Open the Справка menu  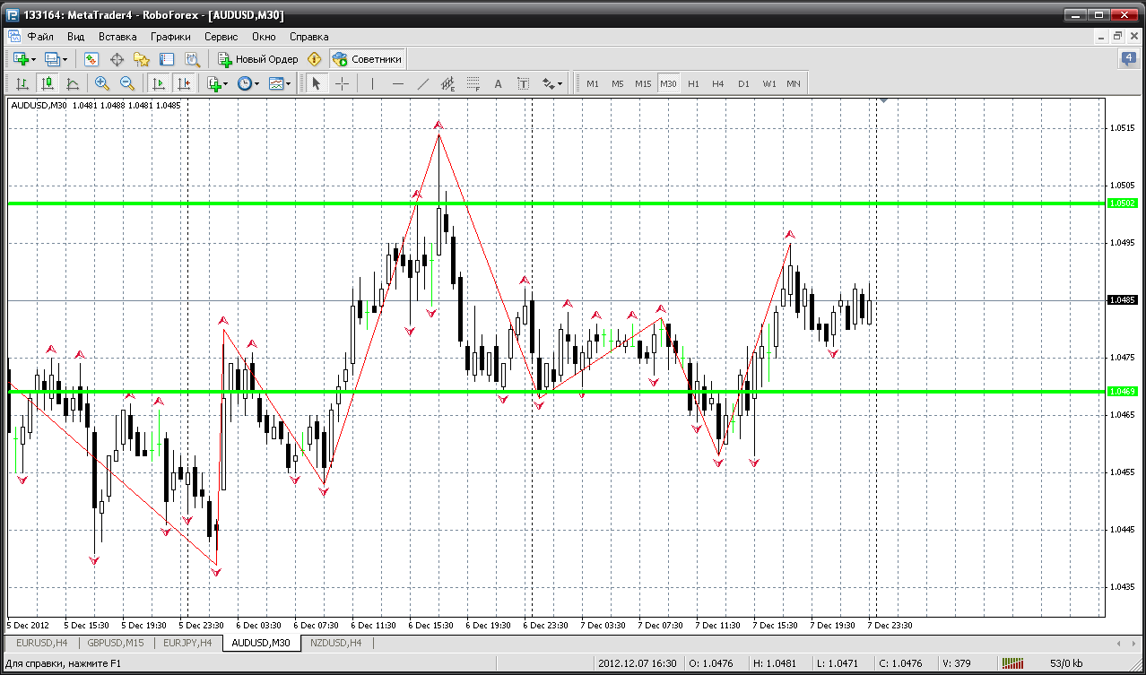pyautogui.click(x=309, y=37)
